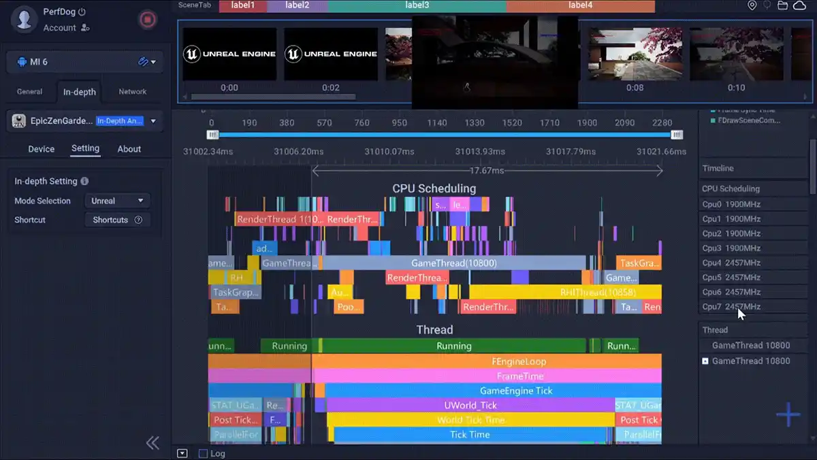Select the label3 scene tab segment

click(x=417, y=5)
